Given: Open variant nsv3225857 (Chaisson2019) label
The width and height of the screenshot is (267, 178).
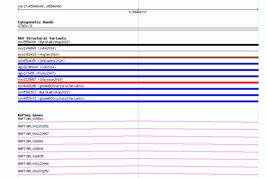Looking at the screenshot, I should pyautogui.click(x=40, y=80).
